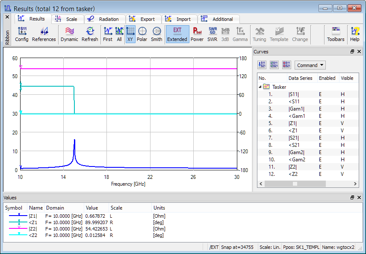This screenshot has width=366, height=254.
Task: Select the Dynamic display icon
Action: [x=69, y=34]
